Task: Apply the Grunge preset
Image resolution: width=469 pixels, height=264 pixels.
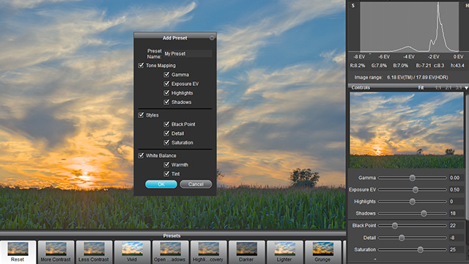Action: point(322,252)
